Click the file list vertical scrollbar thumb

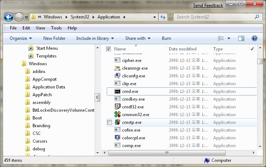click(x=260, y=61)
